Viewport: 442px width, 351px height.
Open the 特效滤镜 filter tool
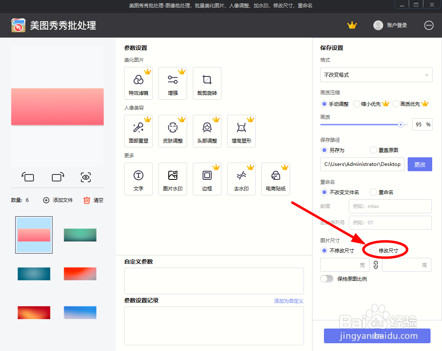(x=138, y=83)
